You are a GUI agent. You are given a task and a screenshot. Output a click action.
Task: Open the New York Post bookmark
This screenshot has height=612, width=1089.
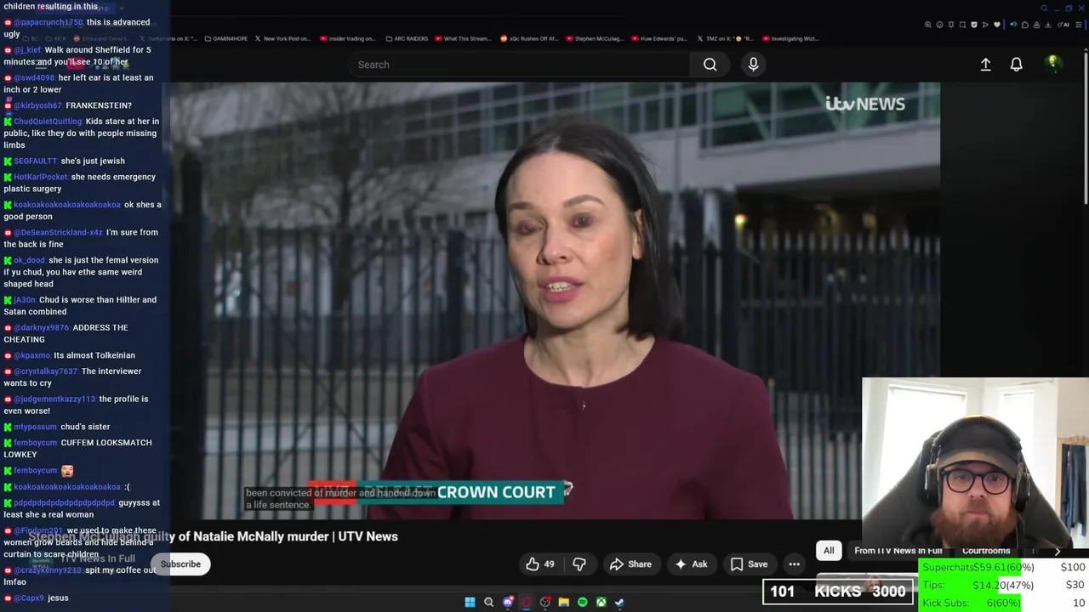[x=282, y=38]
